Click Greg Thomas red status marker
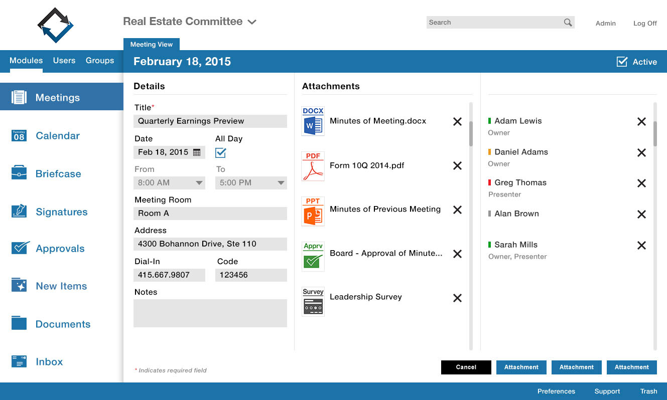This screenshot has width=667, height=400. [x=489, y=182]
